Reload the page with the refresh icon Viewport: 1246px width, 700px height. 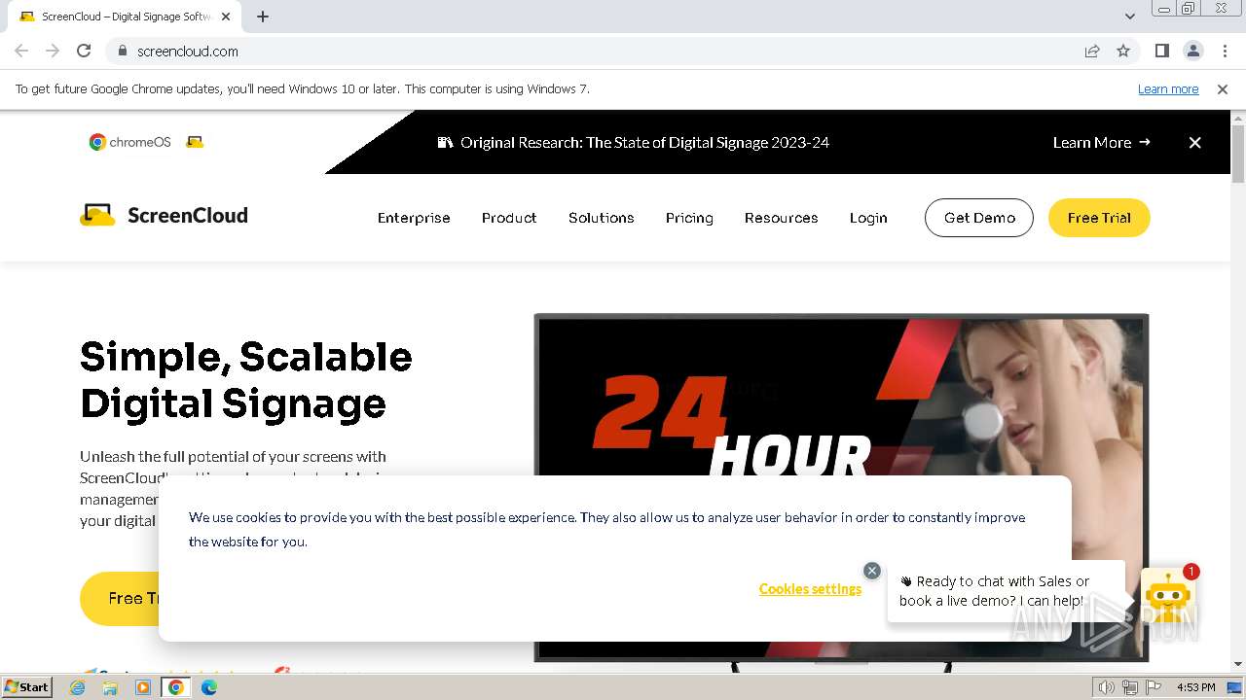[84, 51]
